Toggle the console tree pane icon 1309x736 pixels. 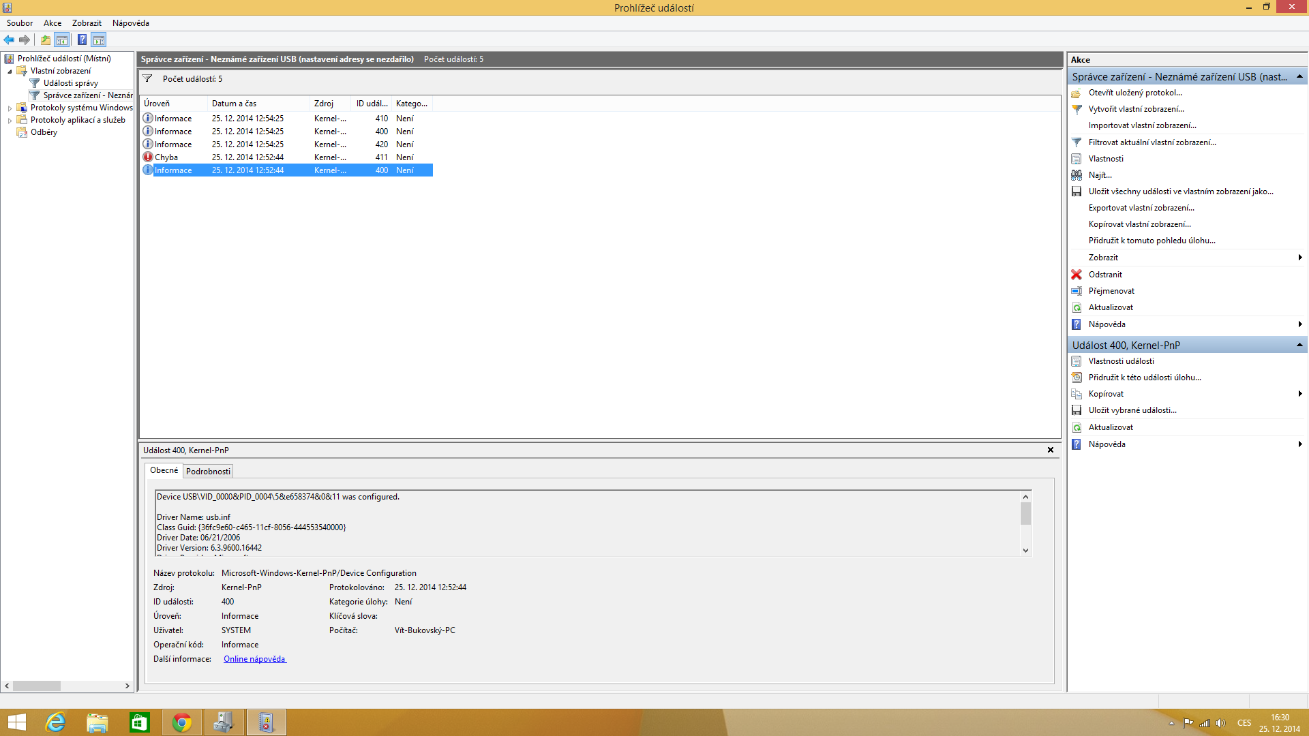coord(62,40)
